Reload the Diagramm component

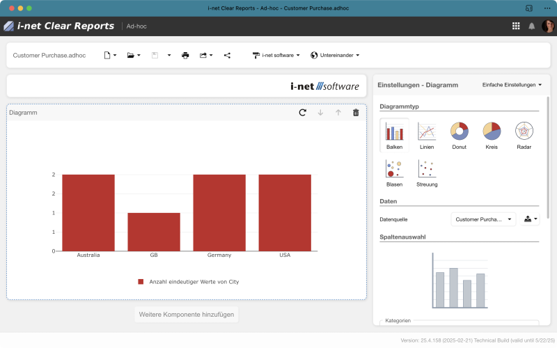302,113
